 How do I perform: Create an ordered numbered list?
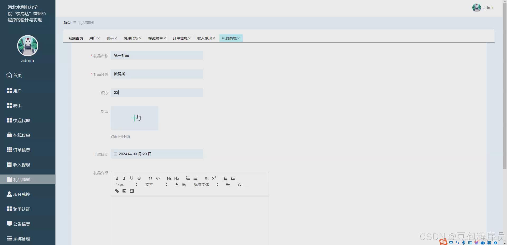pos(188,178)
